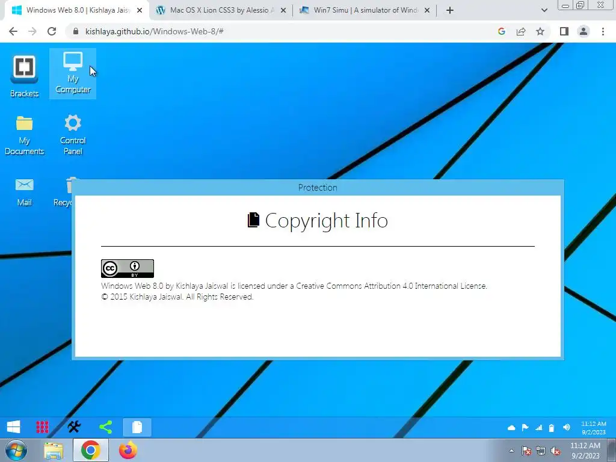
Task: Reload the page
Action: tap(52, 31)
